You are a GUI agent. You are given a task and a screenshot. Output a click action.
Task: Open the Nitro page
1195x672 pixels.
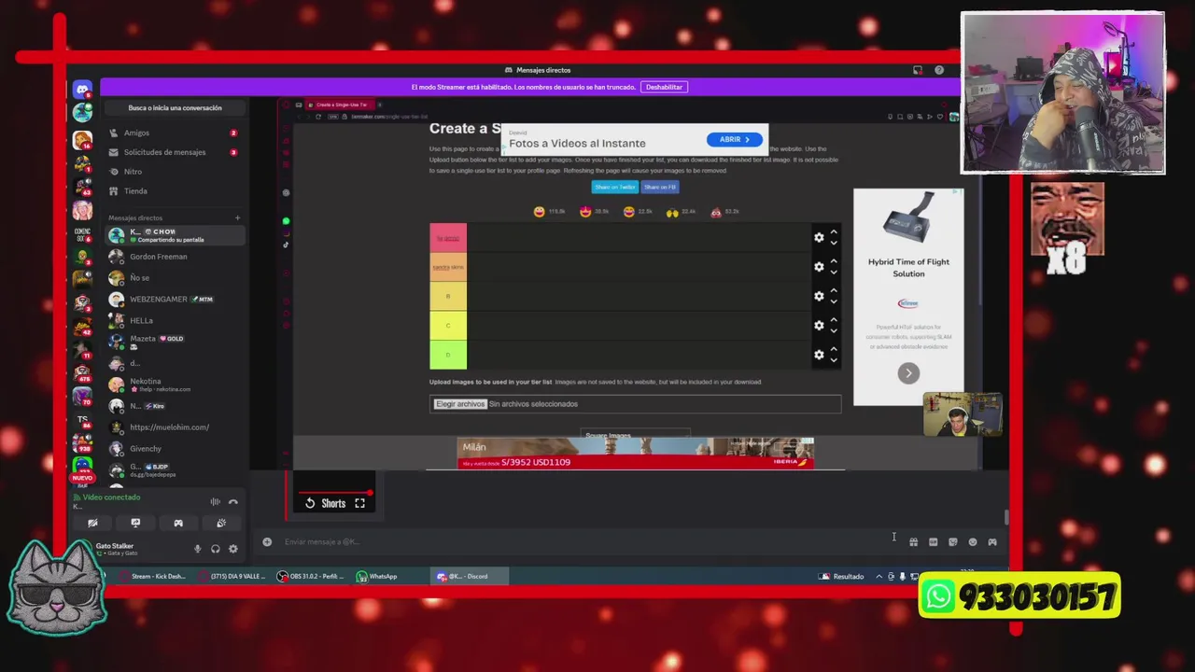pos(174,172)
